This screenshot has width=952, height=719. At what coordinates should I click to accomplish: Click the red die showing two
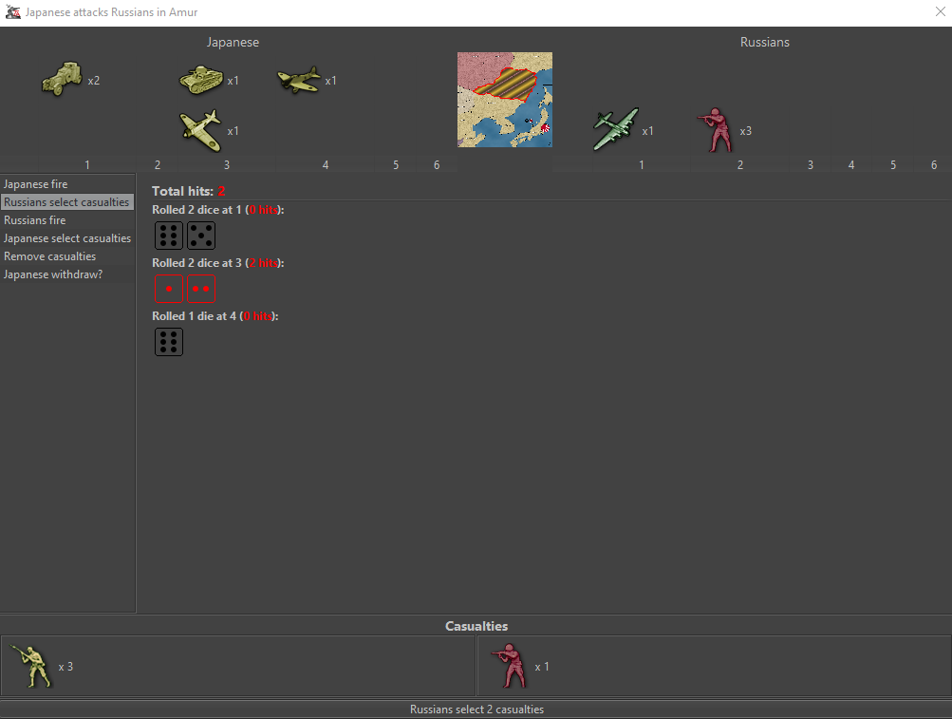(x=201, y=289)
